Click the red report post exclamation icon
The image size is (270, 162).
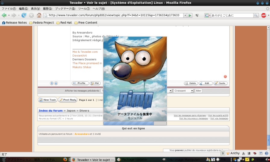pos(225,76)
